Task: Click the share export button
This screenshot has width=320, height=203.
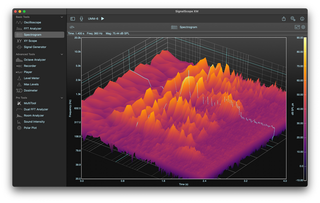Action: (283, 18)
